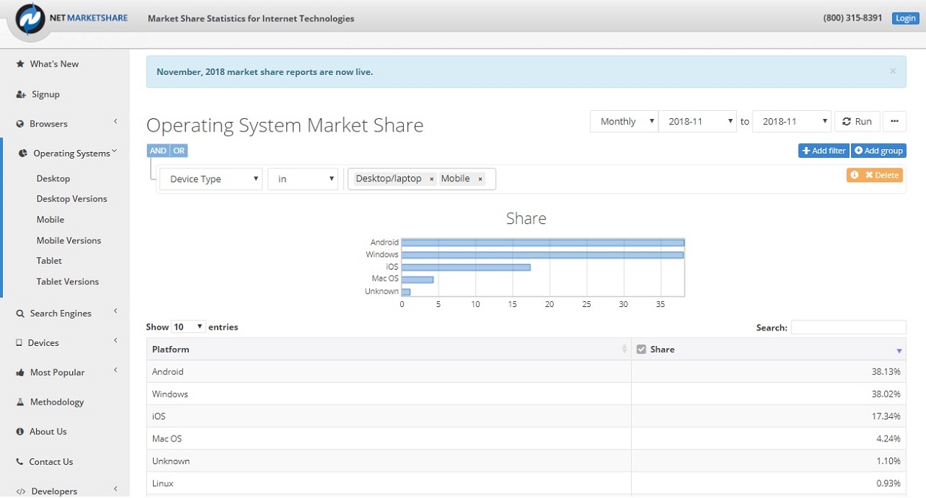This screenshot has width=926, height=498.
Task: Dismiss the November 2018 reports notice
Action: tap(893, 71)
